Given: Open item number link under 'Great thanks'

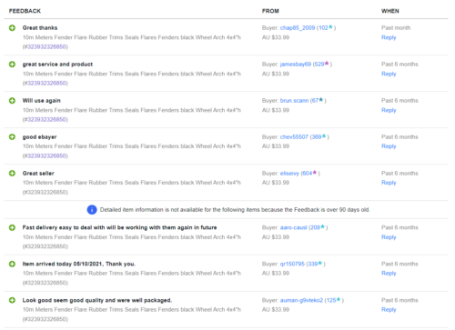Looking at the screenshot, I should 46,46.
